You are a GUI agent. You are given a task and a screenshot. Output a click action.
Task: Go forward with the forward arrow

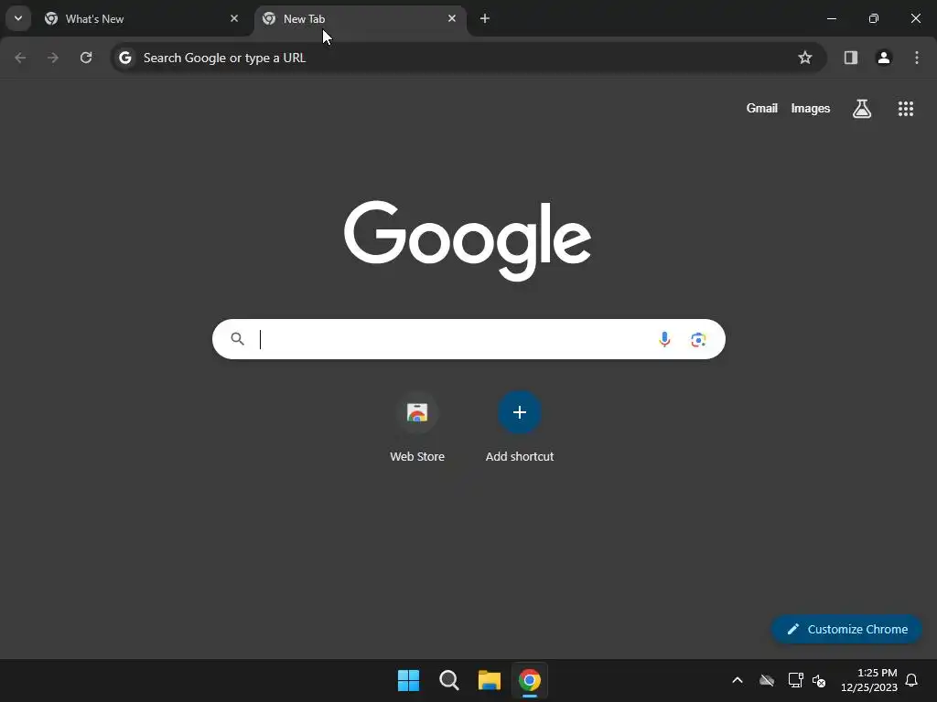click(x=53, y=58)
